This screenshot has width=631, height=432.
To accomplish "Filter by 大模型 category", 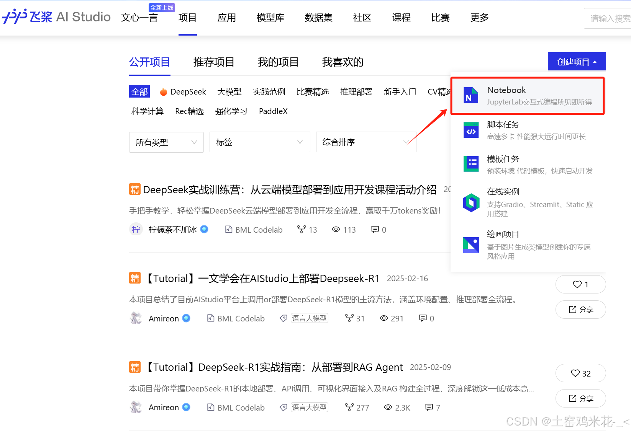I will 229,92.
